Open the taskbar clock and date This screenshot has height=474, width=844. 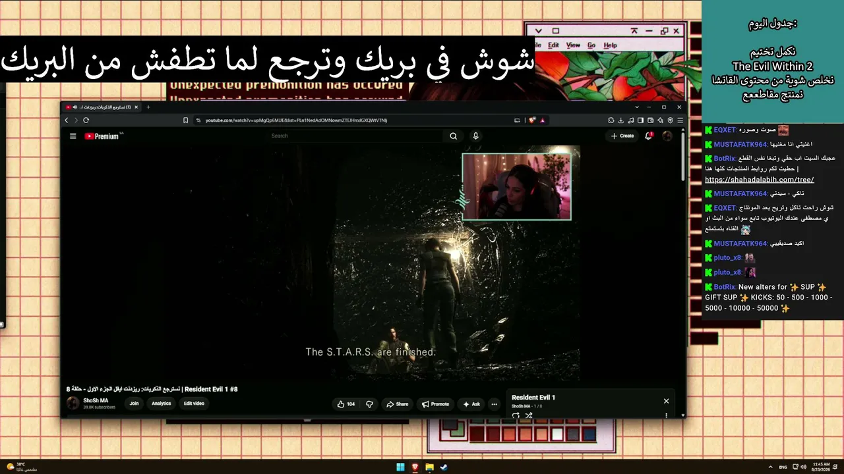[x=822, y=467]
